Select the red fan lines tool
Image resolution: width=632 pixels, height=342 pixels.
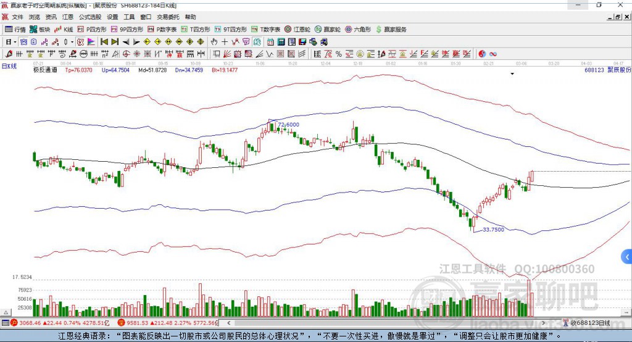(x=227, y=54)
